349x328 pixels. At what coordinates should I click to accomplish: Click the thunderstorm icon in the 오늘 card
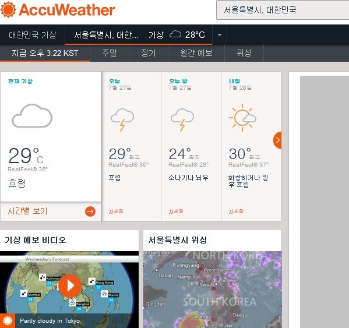click(122, 119)
